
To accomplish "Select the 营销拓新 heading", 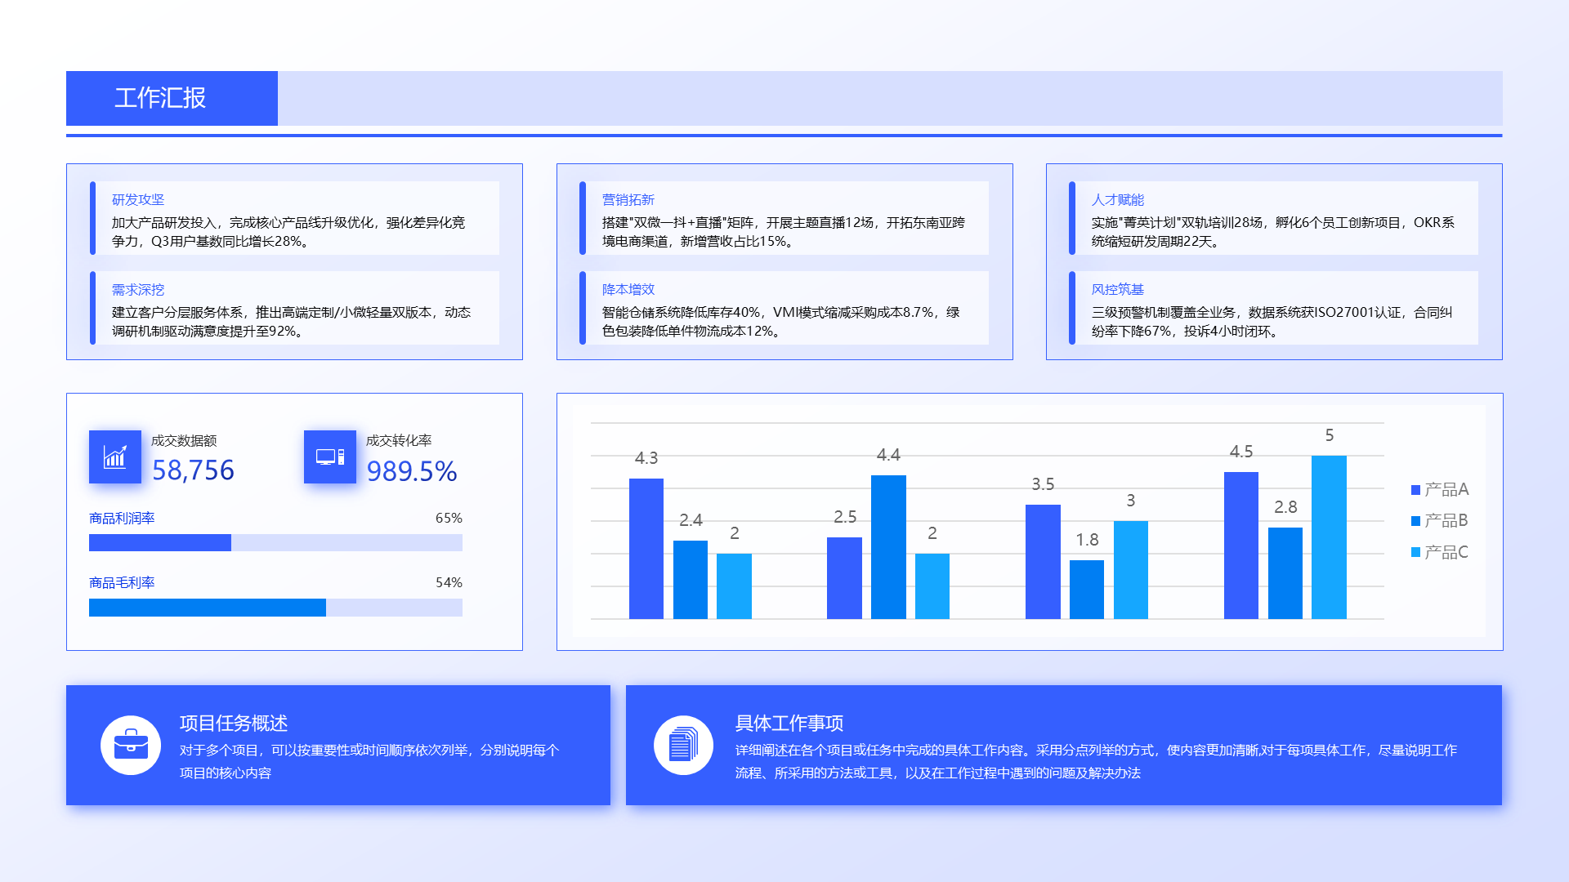I will coord(628,200).
